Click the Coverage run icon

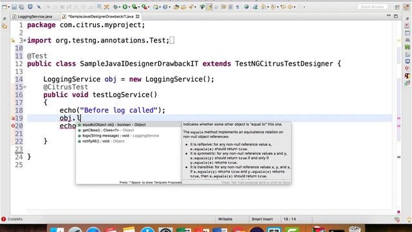click(x=135, y=7)
